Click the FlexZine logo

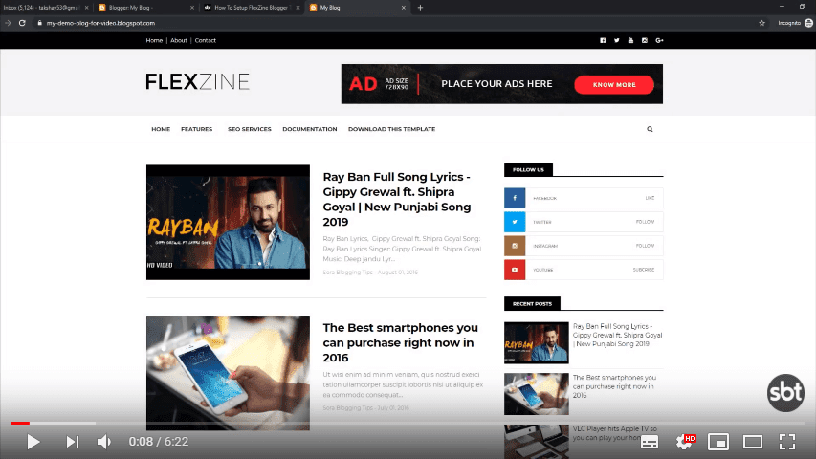(x=197, y=81)
